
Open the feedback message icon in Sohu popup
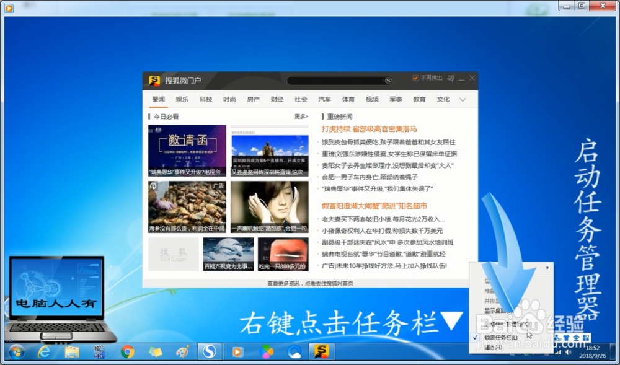pos(450,78)
